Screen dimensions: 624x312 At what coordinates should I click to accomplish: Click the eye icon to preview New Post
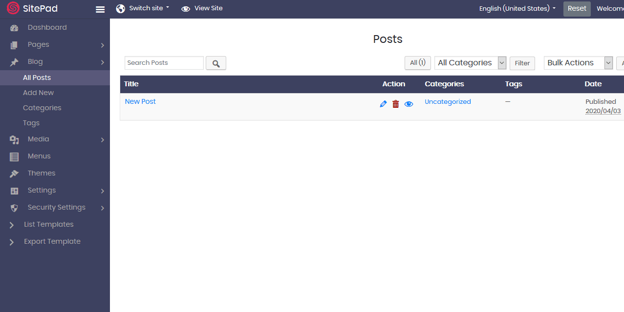click(x=409, y=104)
